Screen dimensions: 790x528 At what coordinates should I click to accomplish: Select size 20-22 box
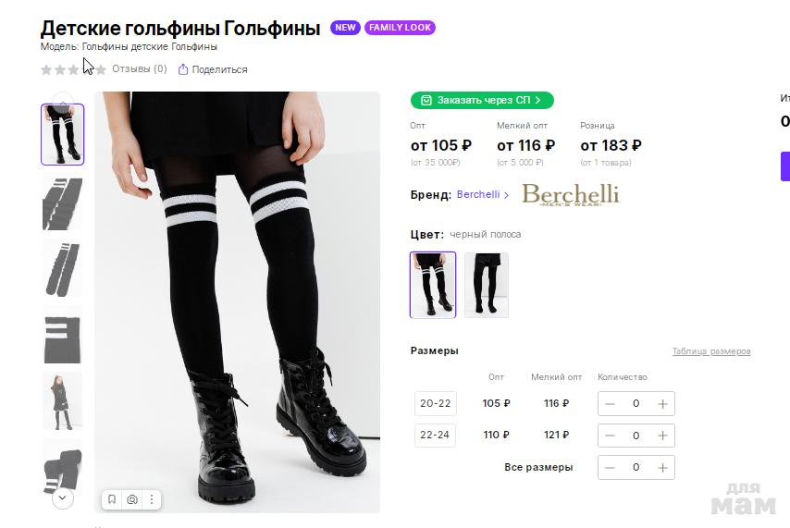[x=435, y=404]
